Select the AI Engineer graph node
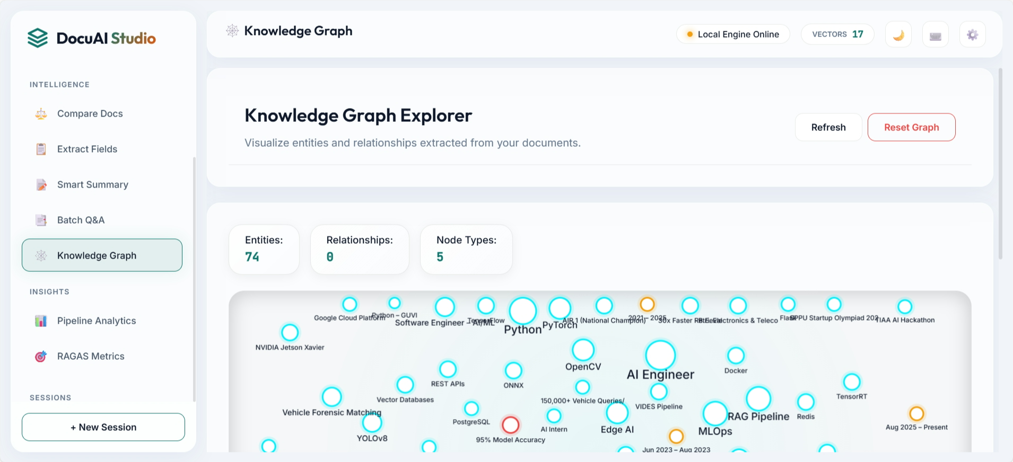Image resolution: width=1013 pixels, height=462 pixels. pyautogui.click(x=660, y=355)
